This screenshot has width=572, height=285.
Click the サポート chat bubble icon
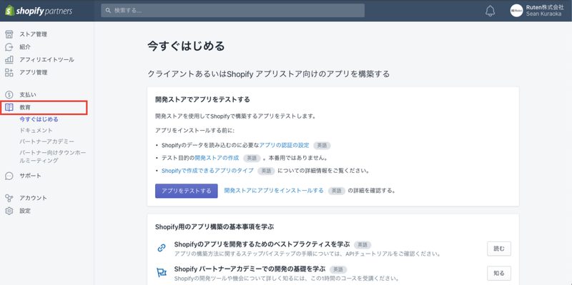tap(9, 176)
